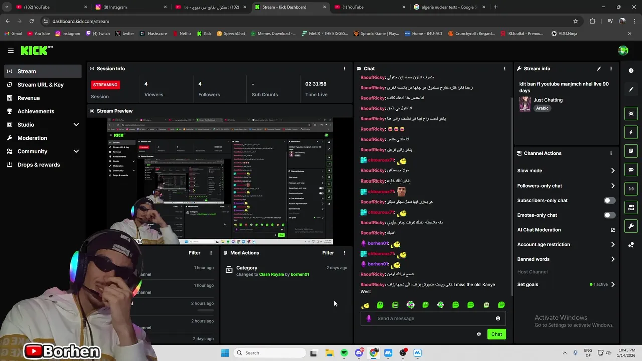Switch to the algeria nuclear tests tab
Viewport: 642px width, 361px height.
tap(449, 7)
